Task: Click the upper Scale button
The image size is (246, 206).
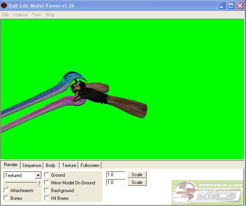Action: pos(137,175)
